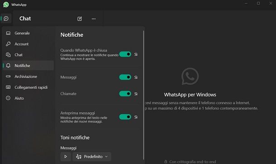Click the padlock encryption icon

pos(166,162)
